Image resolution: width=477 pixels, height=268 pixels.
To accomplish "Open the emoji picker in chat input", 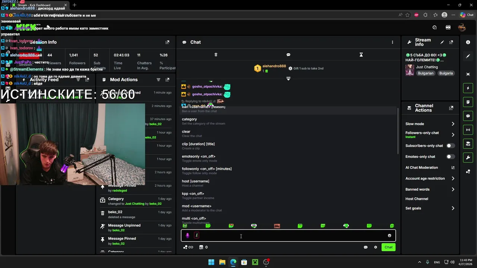I will pyautogui.click(x=389, y=236).
